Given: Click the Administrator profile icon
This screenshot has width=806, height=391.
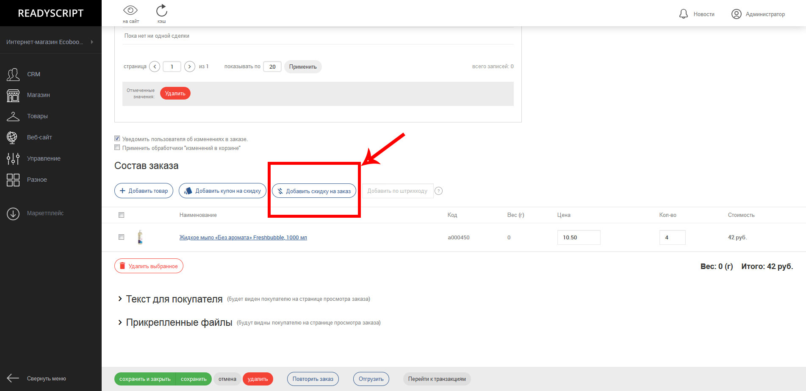Looking at the screenshot, I should click(x=736, y=14).
